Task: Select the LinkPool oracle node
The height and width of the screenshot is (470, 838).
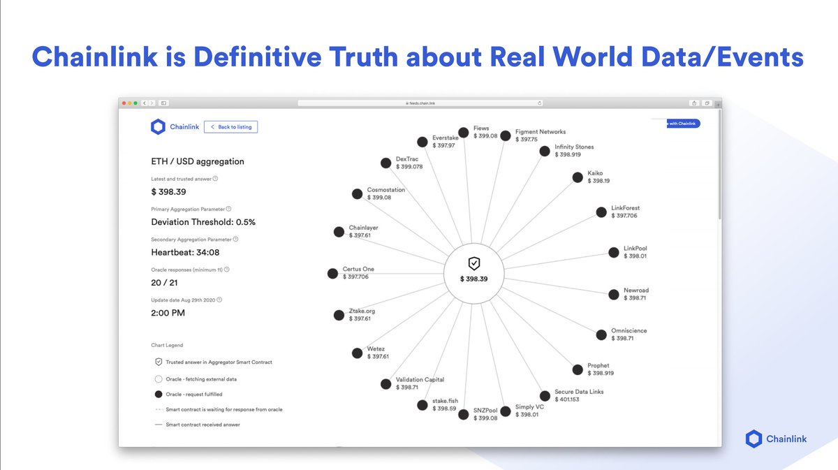Action: coord(612,252)
